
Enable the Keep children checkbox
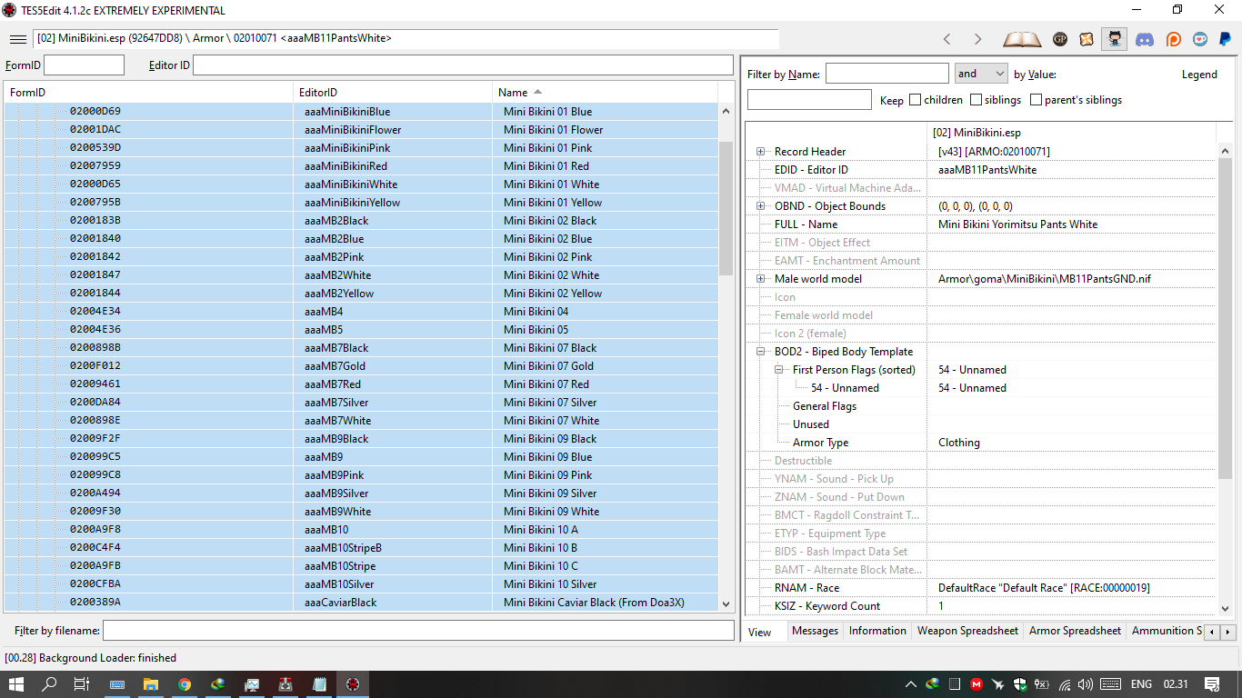tap(915, 100)
